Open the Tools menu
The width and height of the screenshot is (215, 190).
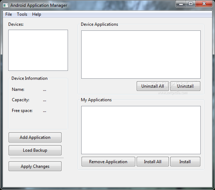(x=22, y=14)
